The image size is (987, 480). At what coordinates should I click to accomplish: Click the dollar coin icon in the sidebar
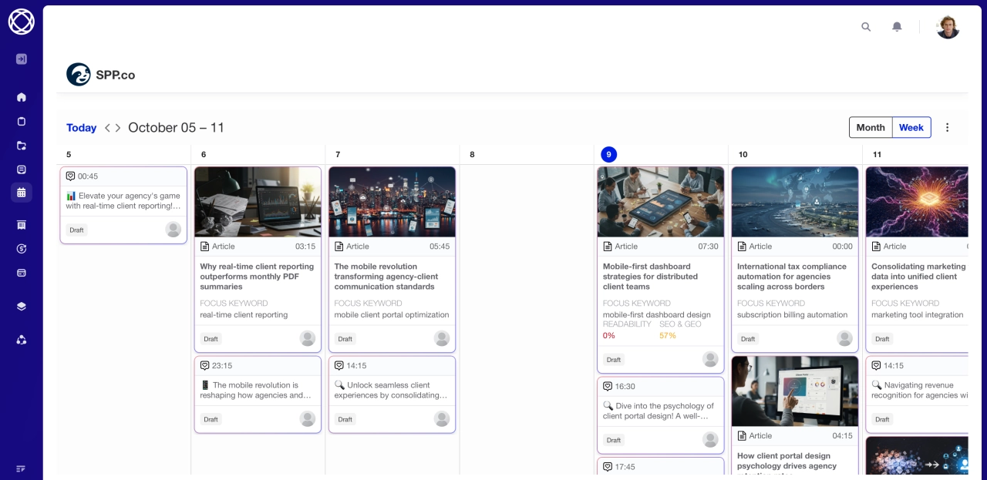coord(22,249)
